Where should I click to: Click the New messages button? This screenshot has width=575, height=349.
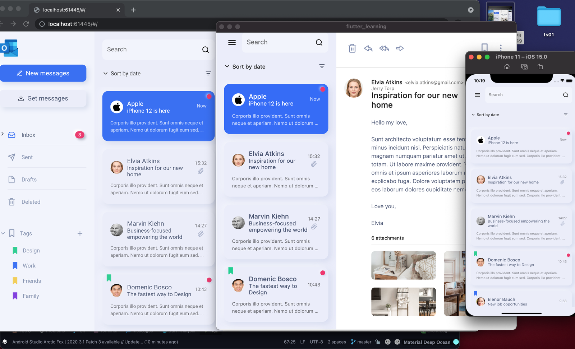[43, 73]
